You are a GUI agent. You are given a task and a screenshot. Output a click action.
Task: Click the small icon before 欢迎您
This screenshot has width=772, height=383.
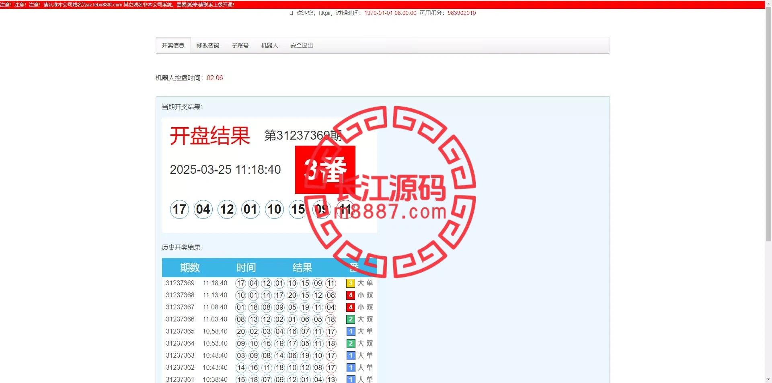click(x=291, y=13)
